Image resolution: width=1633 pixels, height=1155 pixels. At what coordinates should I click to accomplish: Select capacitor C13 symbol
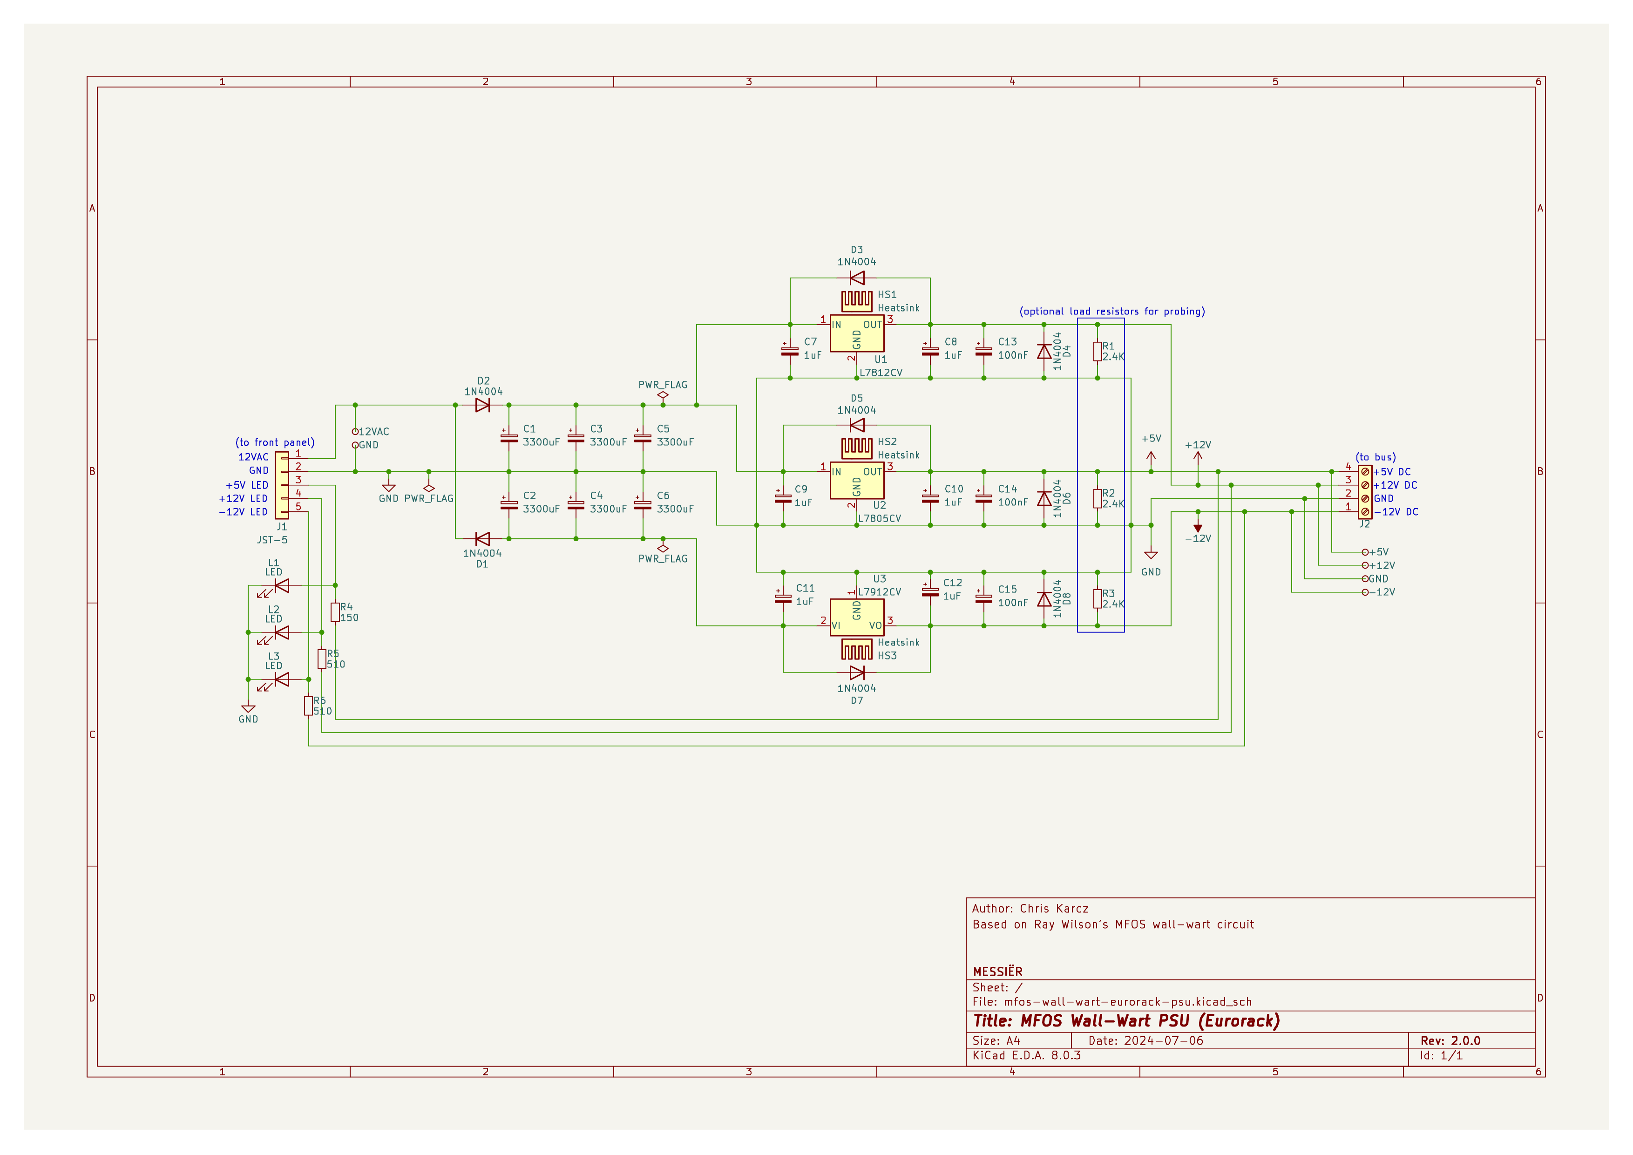coord(983,351)
